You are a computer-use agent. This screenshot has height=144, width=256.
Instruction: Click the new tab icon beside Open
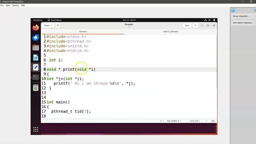pos(58,26)
